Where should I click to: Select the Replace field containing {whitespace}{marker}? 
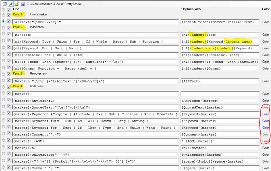click(220, 155)
